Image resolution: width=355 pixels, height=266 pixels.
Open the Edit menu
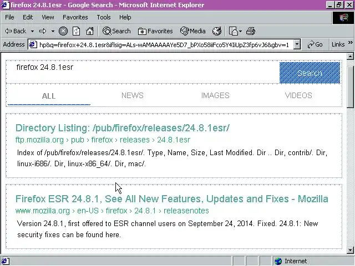28,17
